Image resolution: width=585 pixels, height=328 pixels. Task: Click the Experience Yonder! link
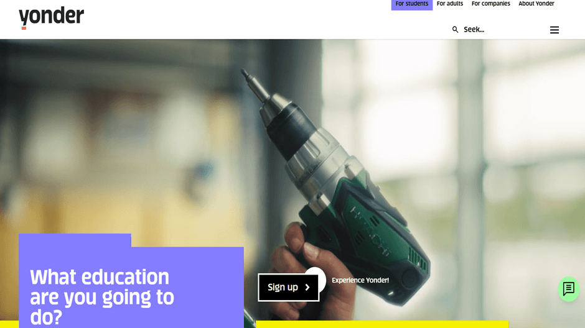(x=360, y=280)
